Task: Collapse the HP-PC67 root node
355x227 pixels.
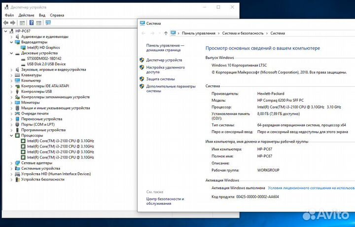Action: pyautogui.click(x=5, y=31)
